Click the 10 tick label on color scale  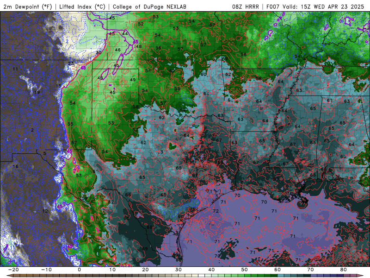coord(112,270)
